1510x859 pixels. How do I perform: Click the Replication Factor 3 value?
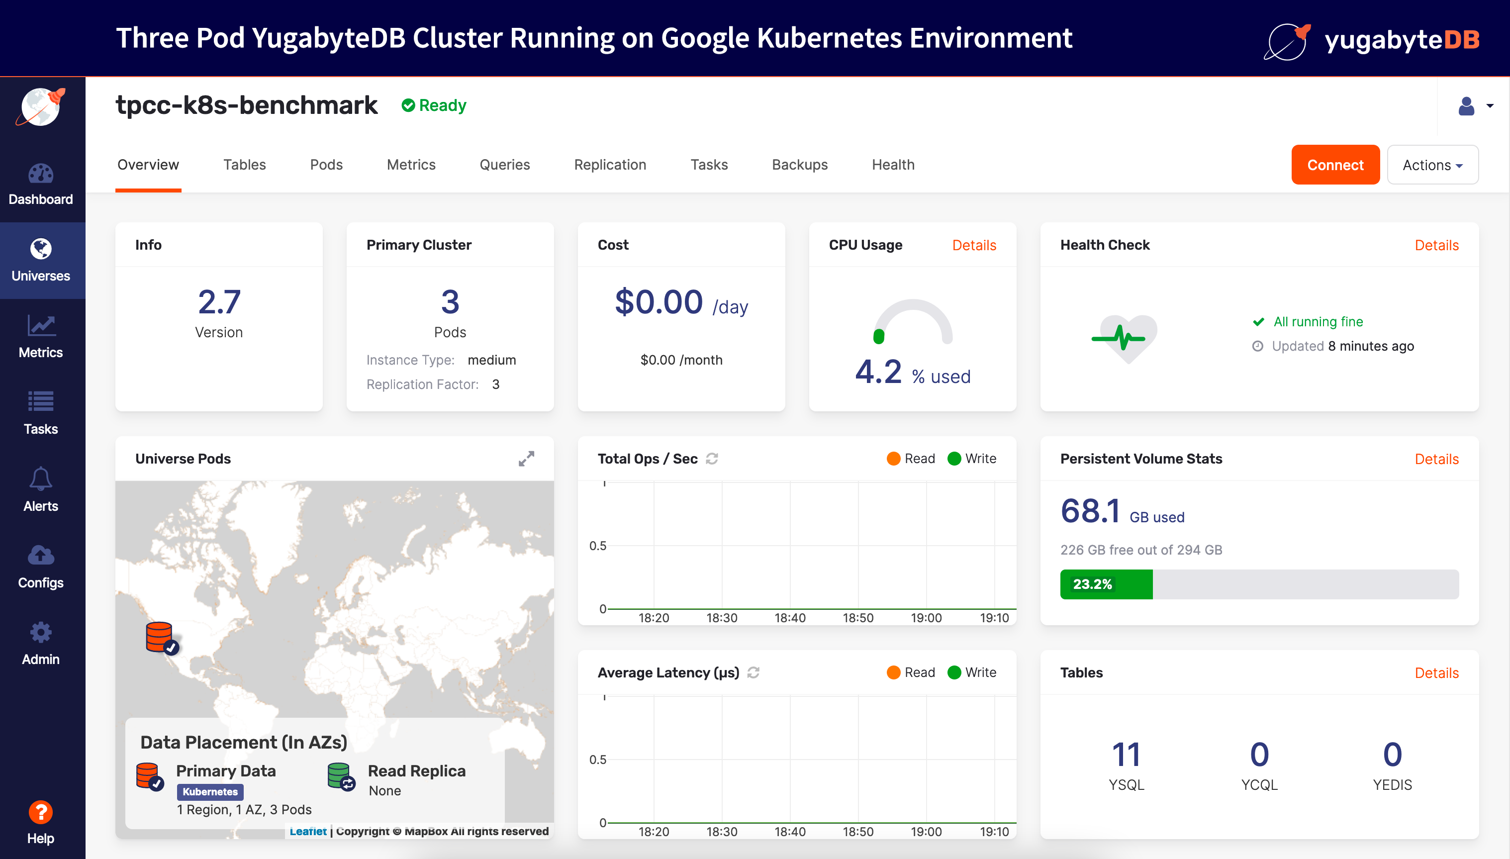point(495,384)
